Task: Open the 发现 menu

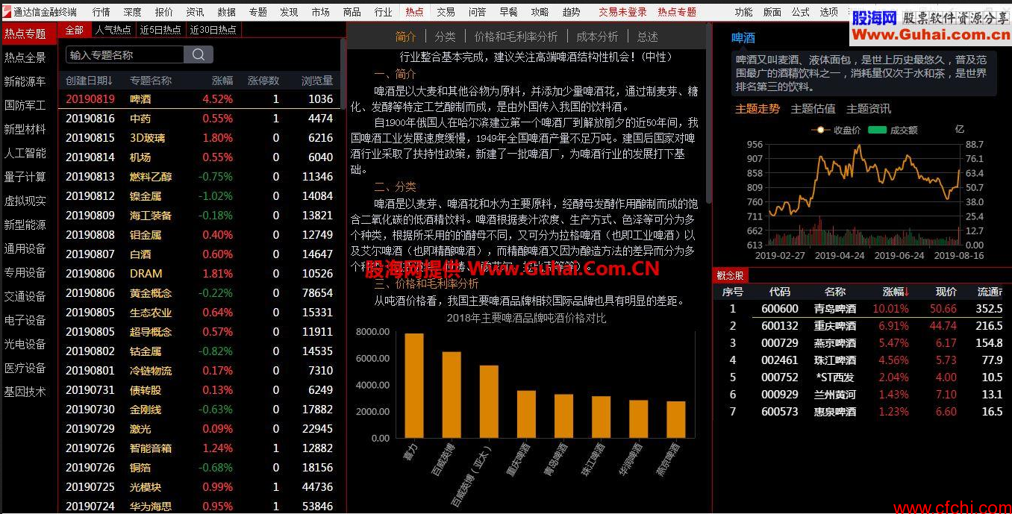Action: 289,12
